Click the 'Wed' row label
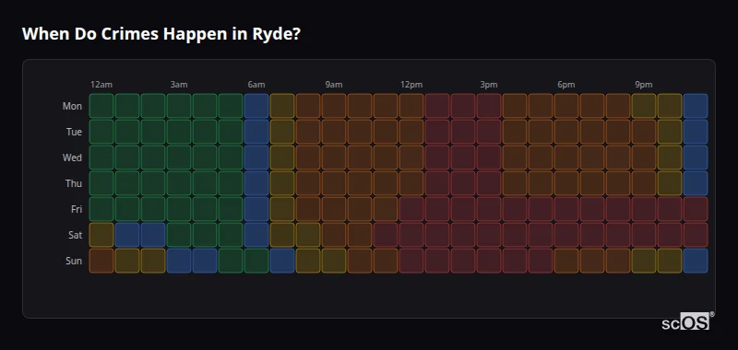The height and width of the screenshot is (350, 738). (72, 157)
